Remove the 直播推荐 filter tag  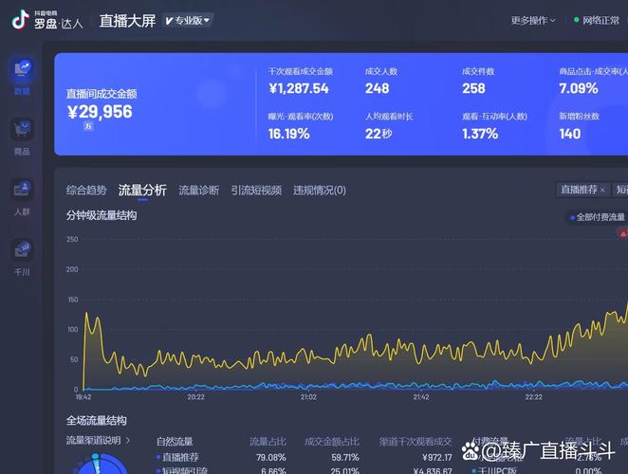pyautogui.click(x=602, y=190)
